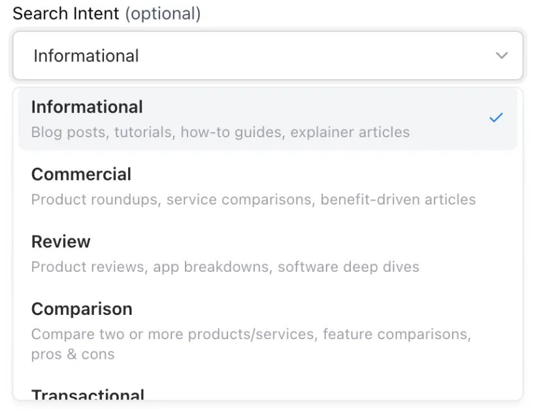Screen dimensions: 537x409
Task: Click the blue checkmark beside Informational
Action: [496, 118]
